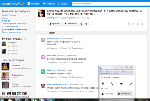Click the Вопросы-лидеры info box icon
The width and height of the screenshot is (150, 101).
[25, 39]
